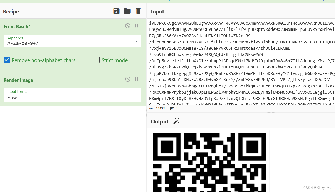Load a recipe via folder icon

point(127,11)
